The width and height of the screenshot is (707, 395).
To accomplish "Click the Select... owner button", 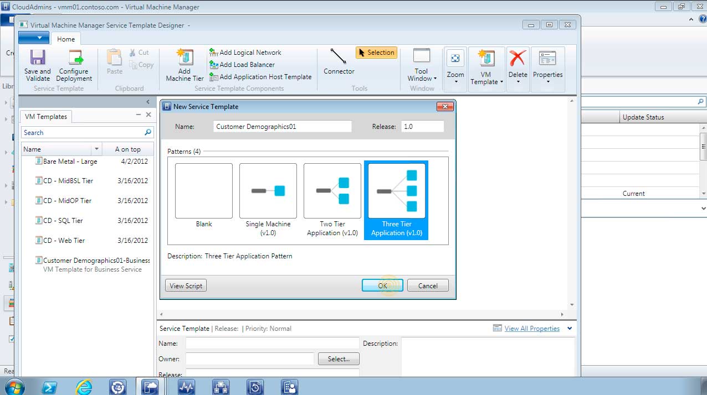I will point(339,359).
